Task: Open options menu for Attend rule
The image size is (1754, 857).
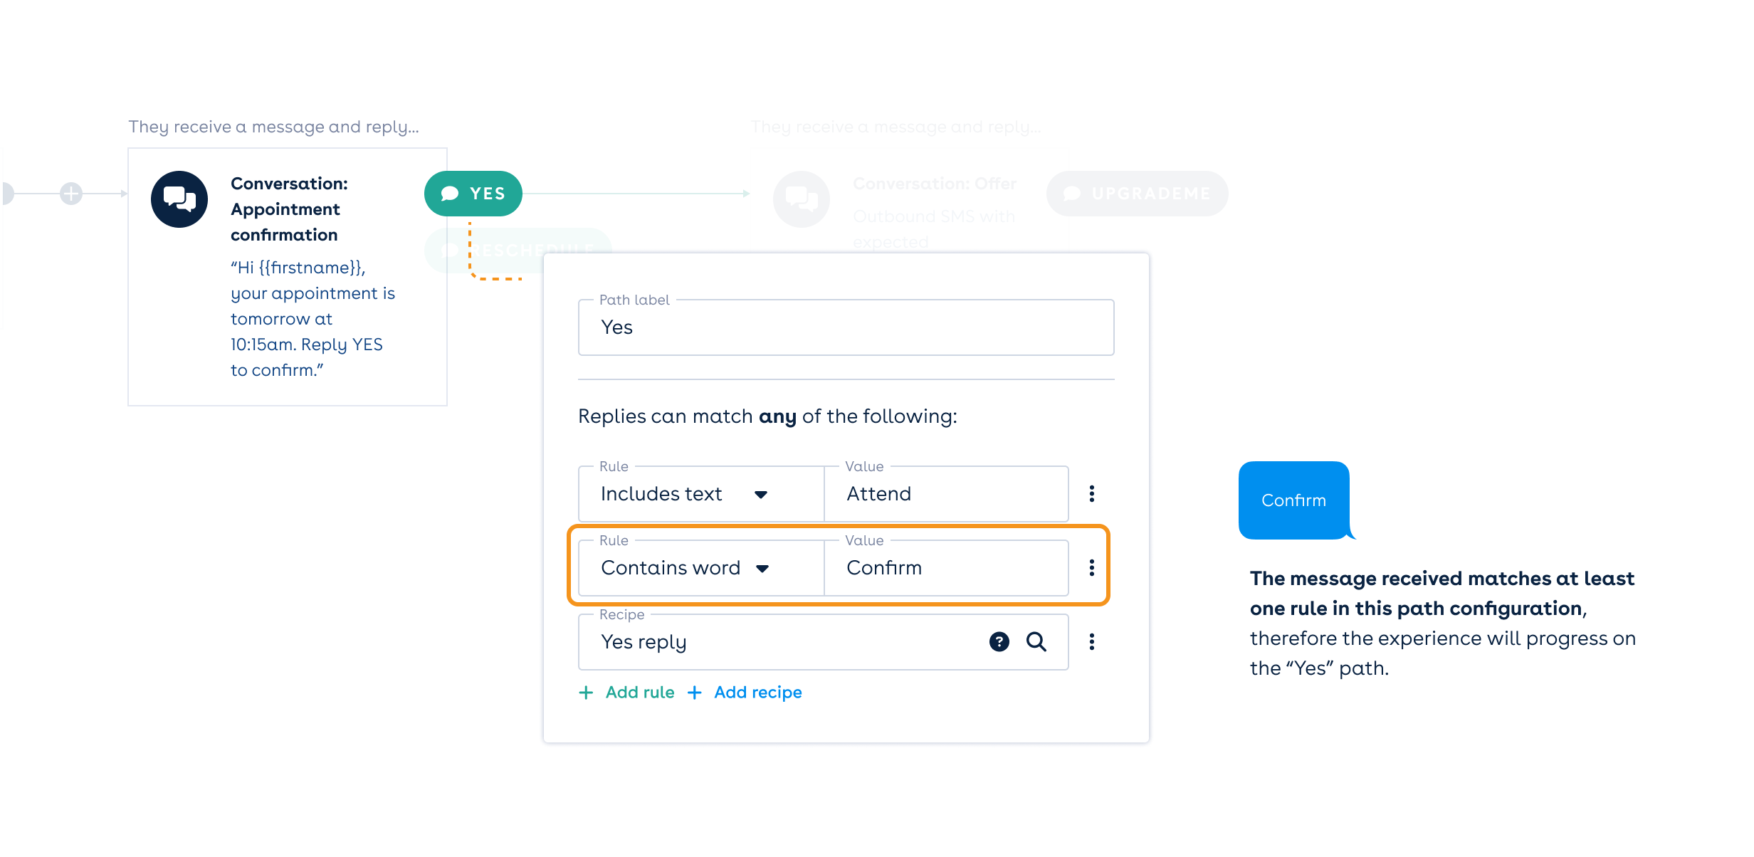Action: 1092,494
